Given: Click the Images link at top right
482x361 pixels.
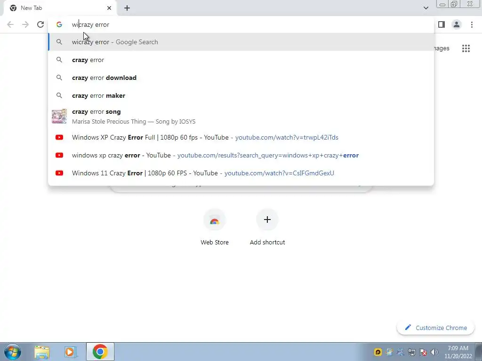Looking at the screenshot, I should click(442, 48).
